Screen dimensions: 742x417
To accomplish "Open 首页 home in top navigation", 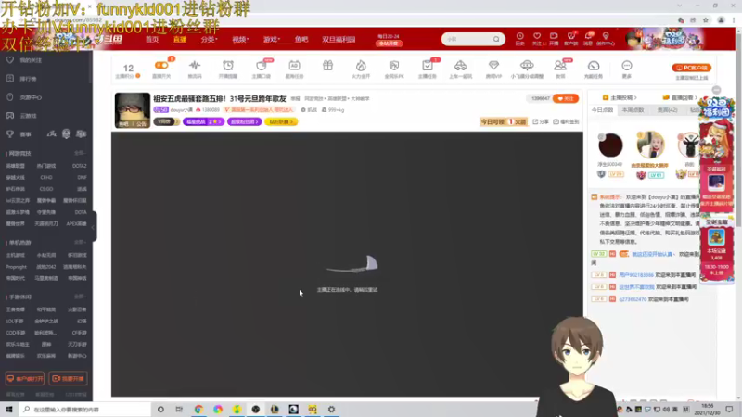I will [152, 39].
